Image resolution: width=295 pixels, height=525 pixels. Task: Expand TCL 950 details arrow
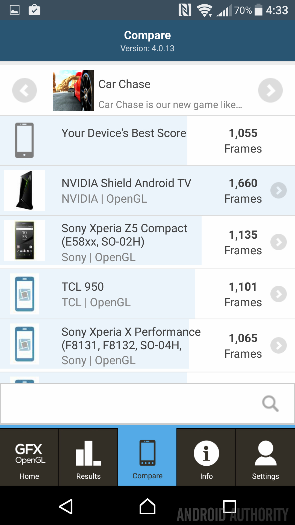[278, 294]
